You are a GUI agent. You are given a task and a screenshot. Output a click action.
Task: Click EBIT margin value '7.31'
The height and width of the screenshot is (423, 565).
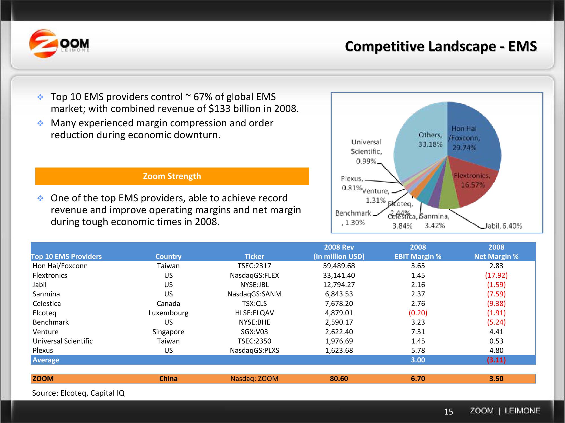418,332
